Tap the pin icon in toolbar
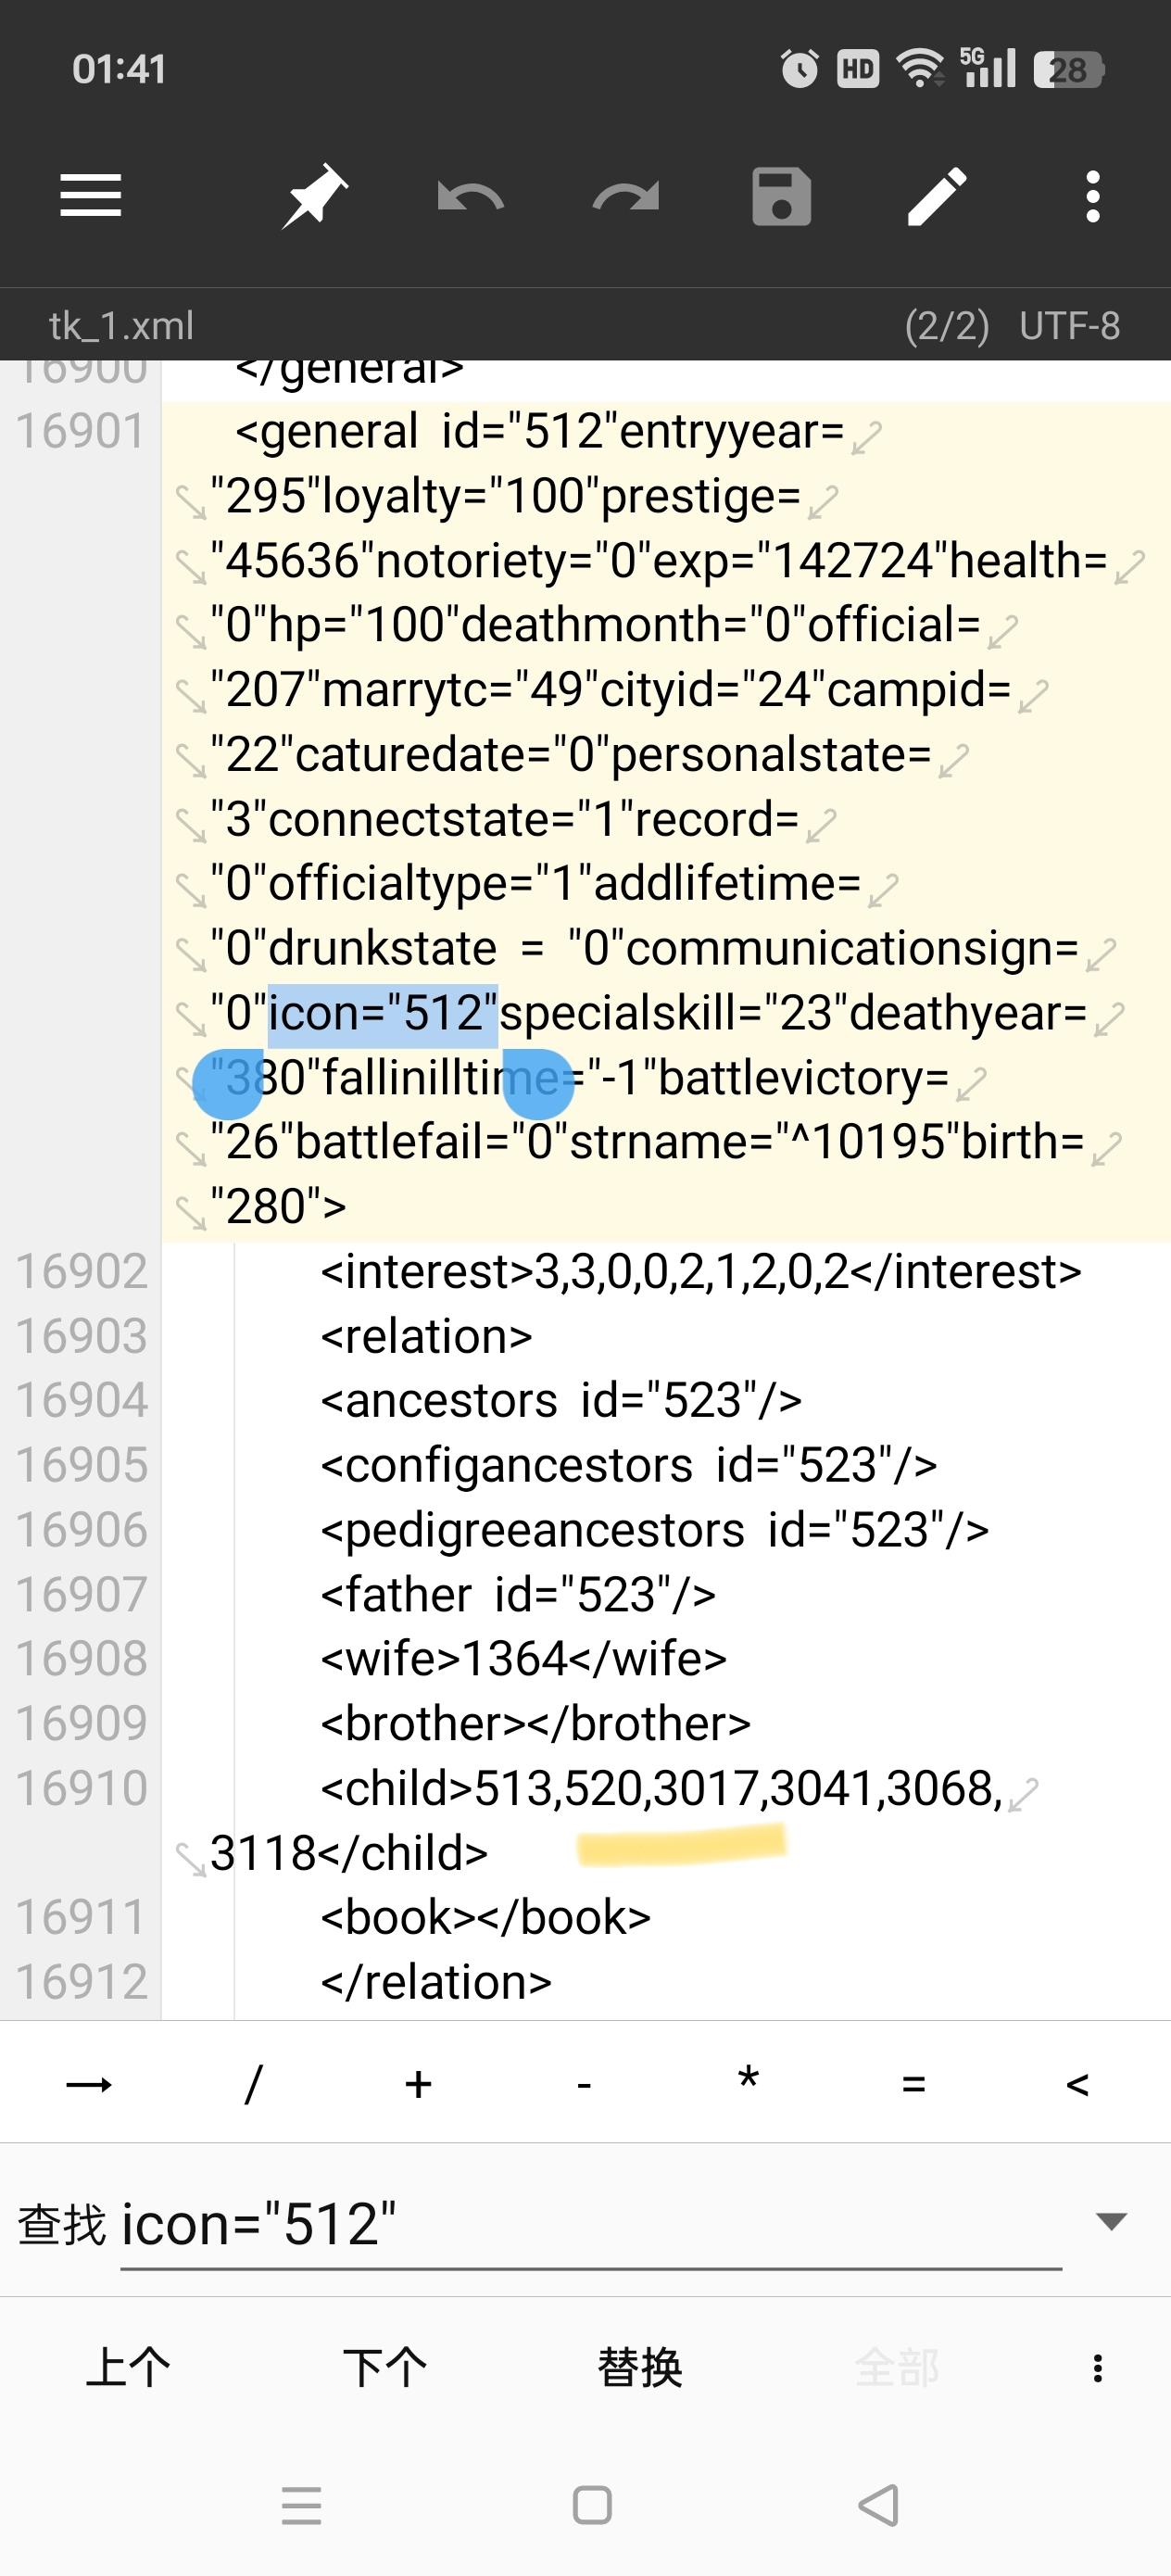 pyautogui.click(x=314, y=196)
